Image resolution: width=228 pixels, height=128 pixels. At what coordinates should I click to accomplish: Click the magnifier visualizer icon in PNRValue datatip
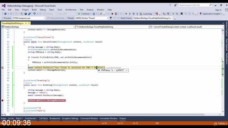(112, 70)
